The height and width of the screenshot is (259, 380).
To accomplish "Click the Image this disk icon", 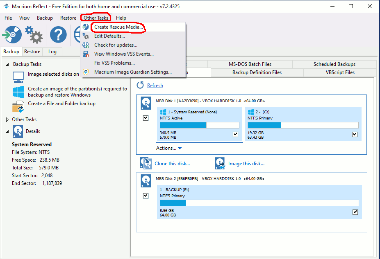I will [x=220, y=163].
